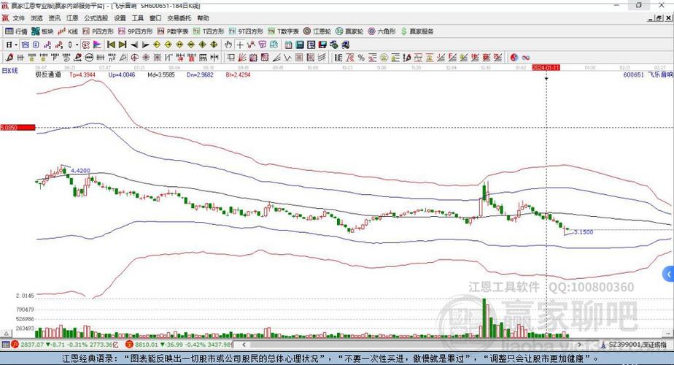Open the 六角形 tool
The image size is (674, 365).
pyautogui.click(x=381, y=31)
